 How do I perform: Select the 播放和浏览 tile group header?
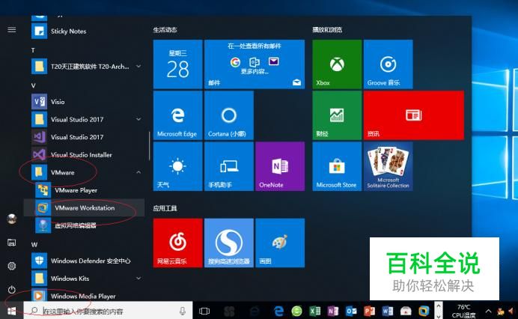point(327,30)
